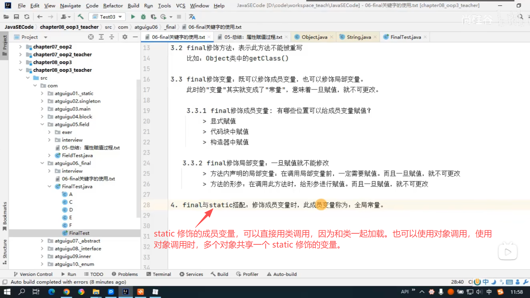Viewport: 530px width, 298px height.
Task: Open the Refactor menu
Action: 113,6
